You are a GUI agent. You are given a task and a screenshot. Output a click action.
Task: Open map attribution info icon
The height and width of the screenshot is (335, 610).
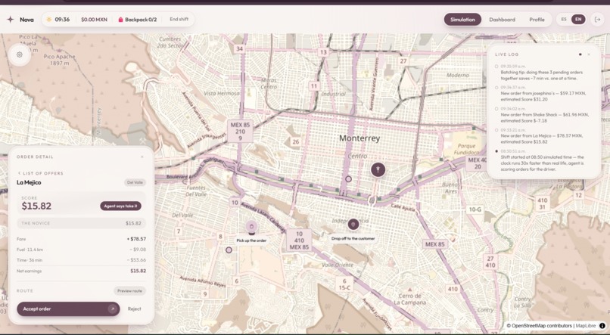(x=602, y=326)
